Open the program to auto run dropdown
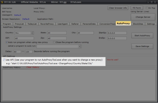The width and height of the screenshot is (158, 103). (80, 47)
